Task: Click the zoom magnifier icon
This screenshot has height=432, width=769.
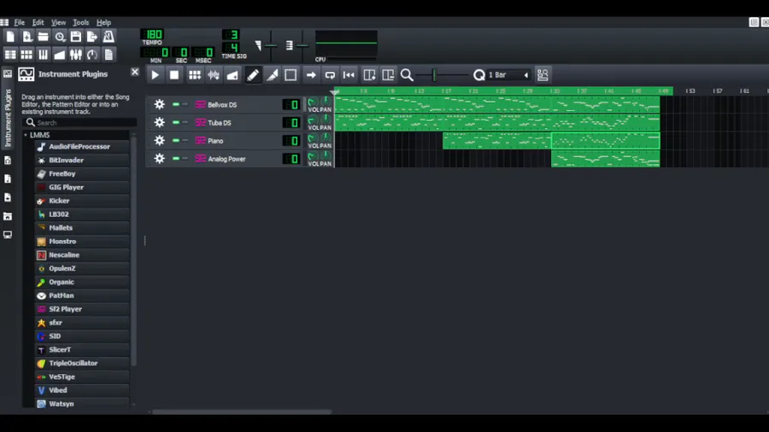Action: [x=407, y=75]
